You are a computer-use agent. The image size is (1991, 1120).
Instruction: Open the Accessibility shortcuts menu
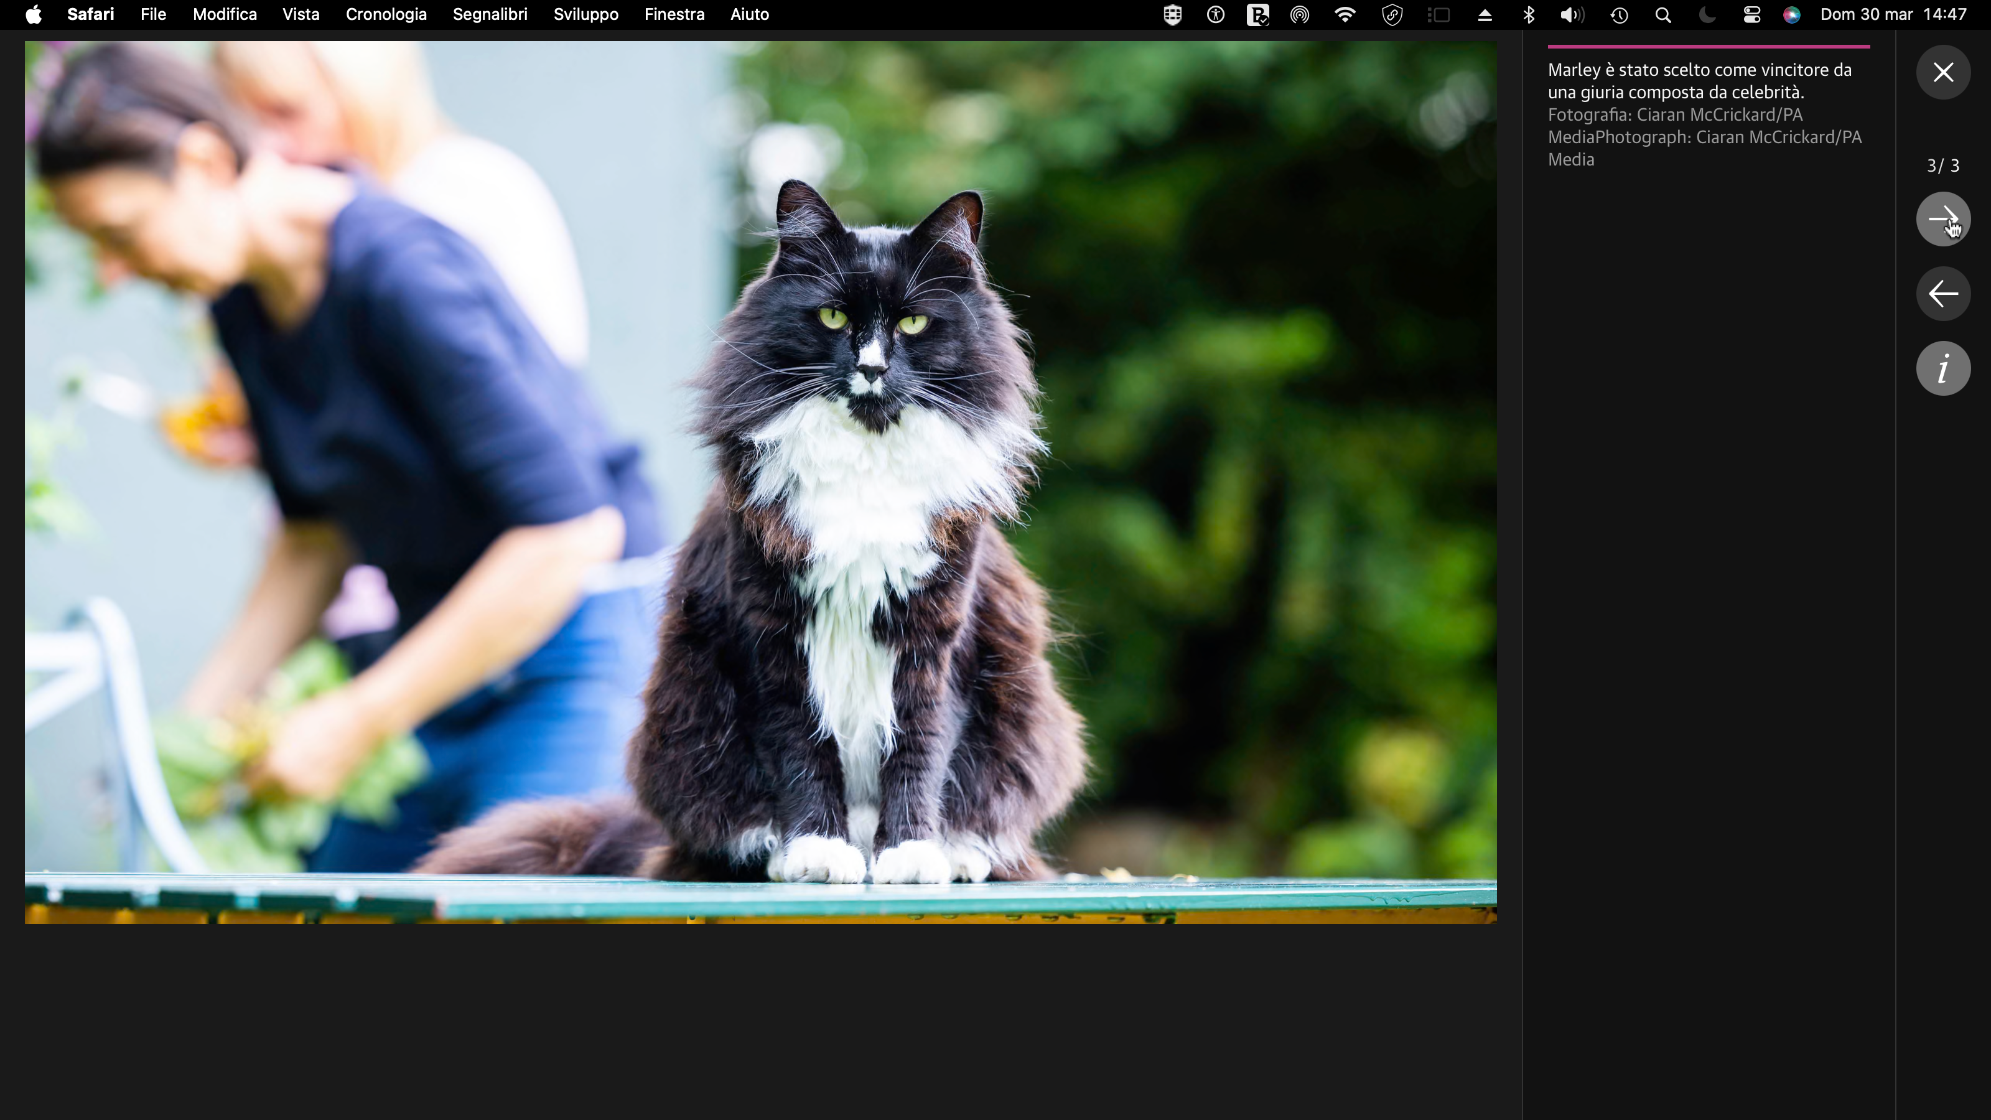click(1215, 15)
